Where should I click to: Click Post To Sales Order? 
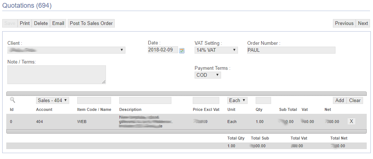91,23
